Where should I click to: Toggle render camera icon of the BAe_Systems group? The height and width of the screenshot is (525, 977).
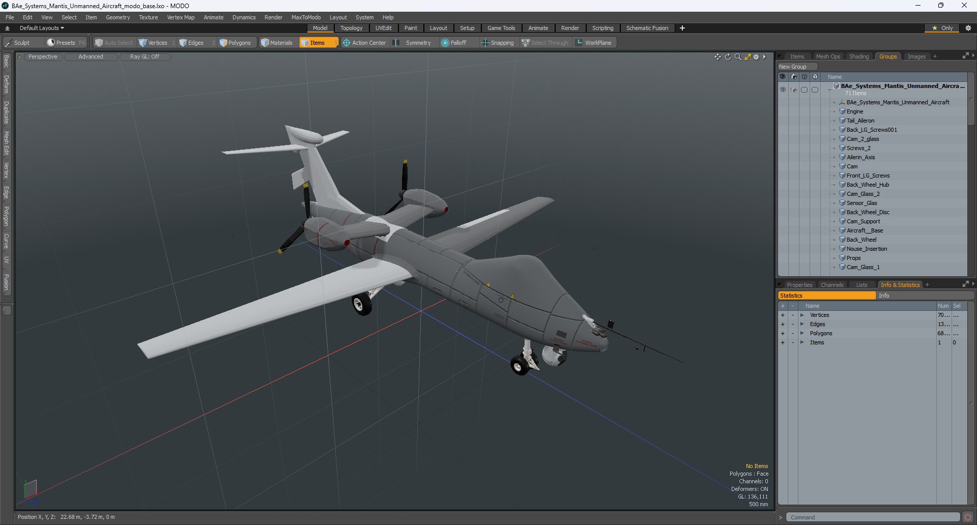(793, 90)
